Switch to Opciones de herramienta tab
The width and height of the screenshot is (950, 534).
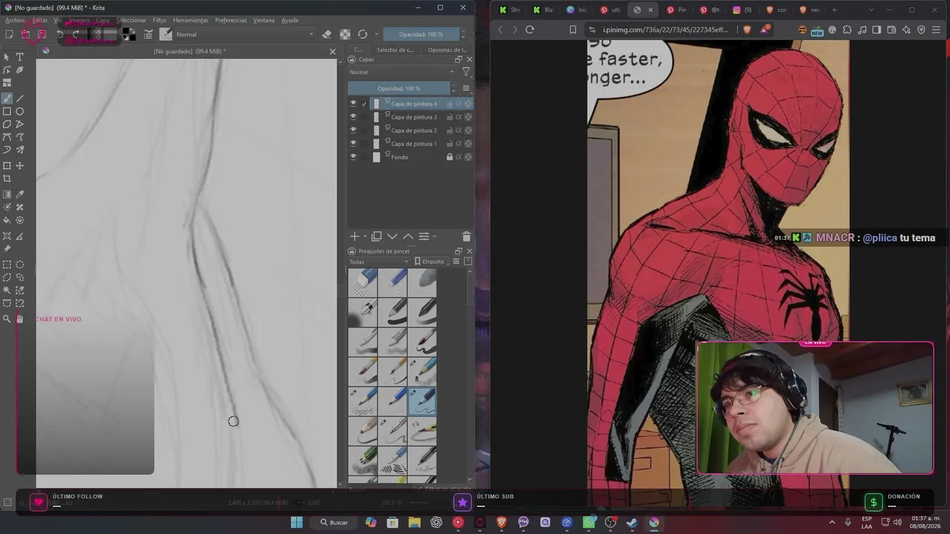(x=447, y=50)
